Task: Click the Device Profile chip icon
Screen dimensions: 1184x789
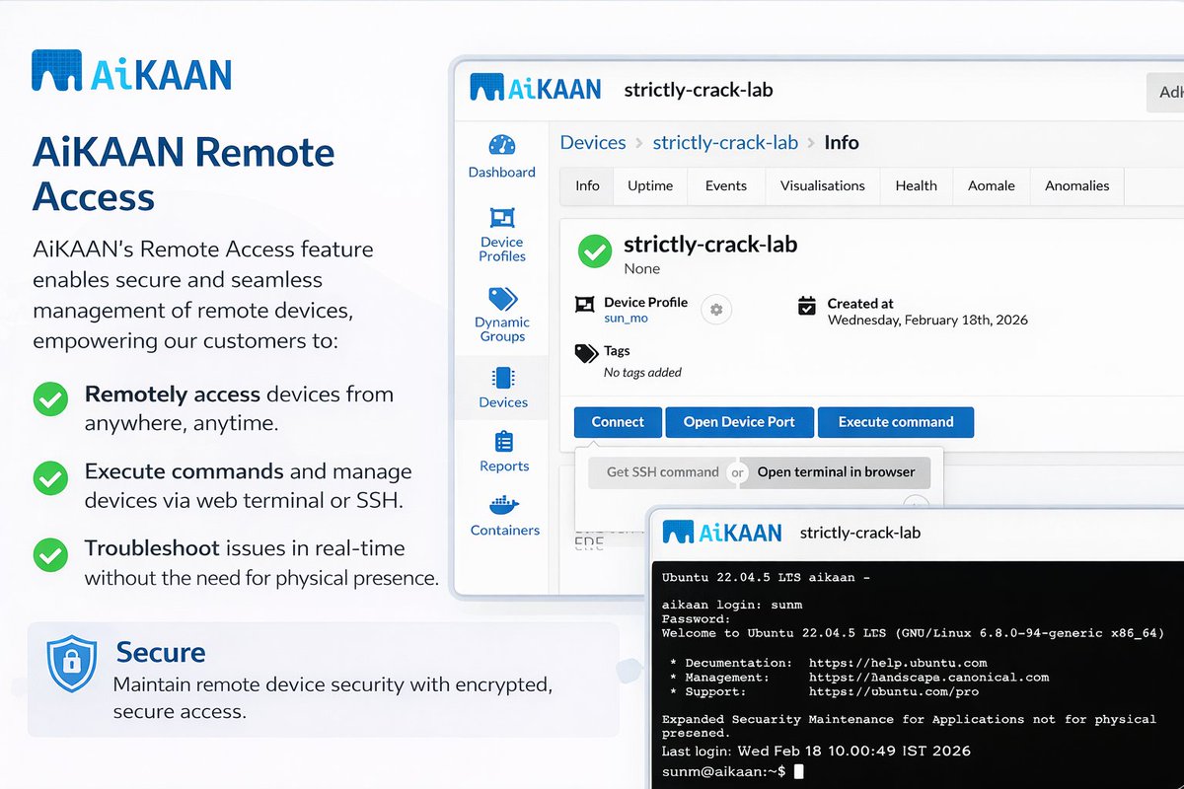Action: (584, 305)
